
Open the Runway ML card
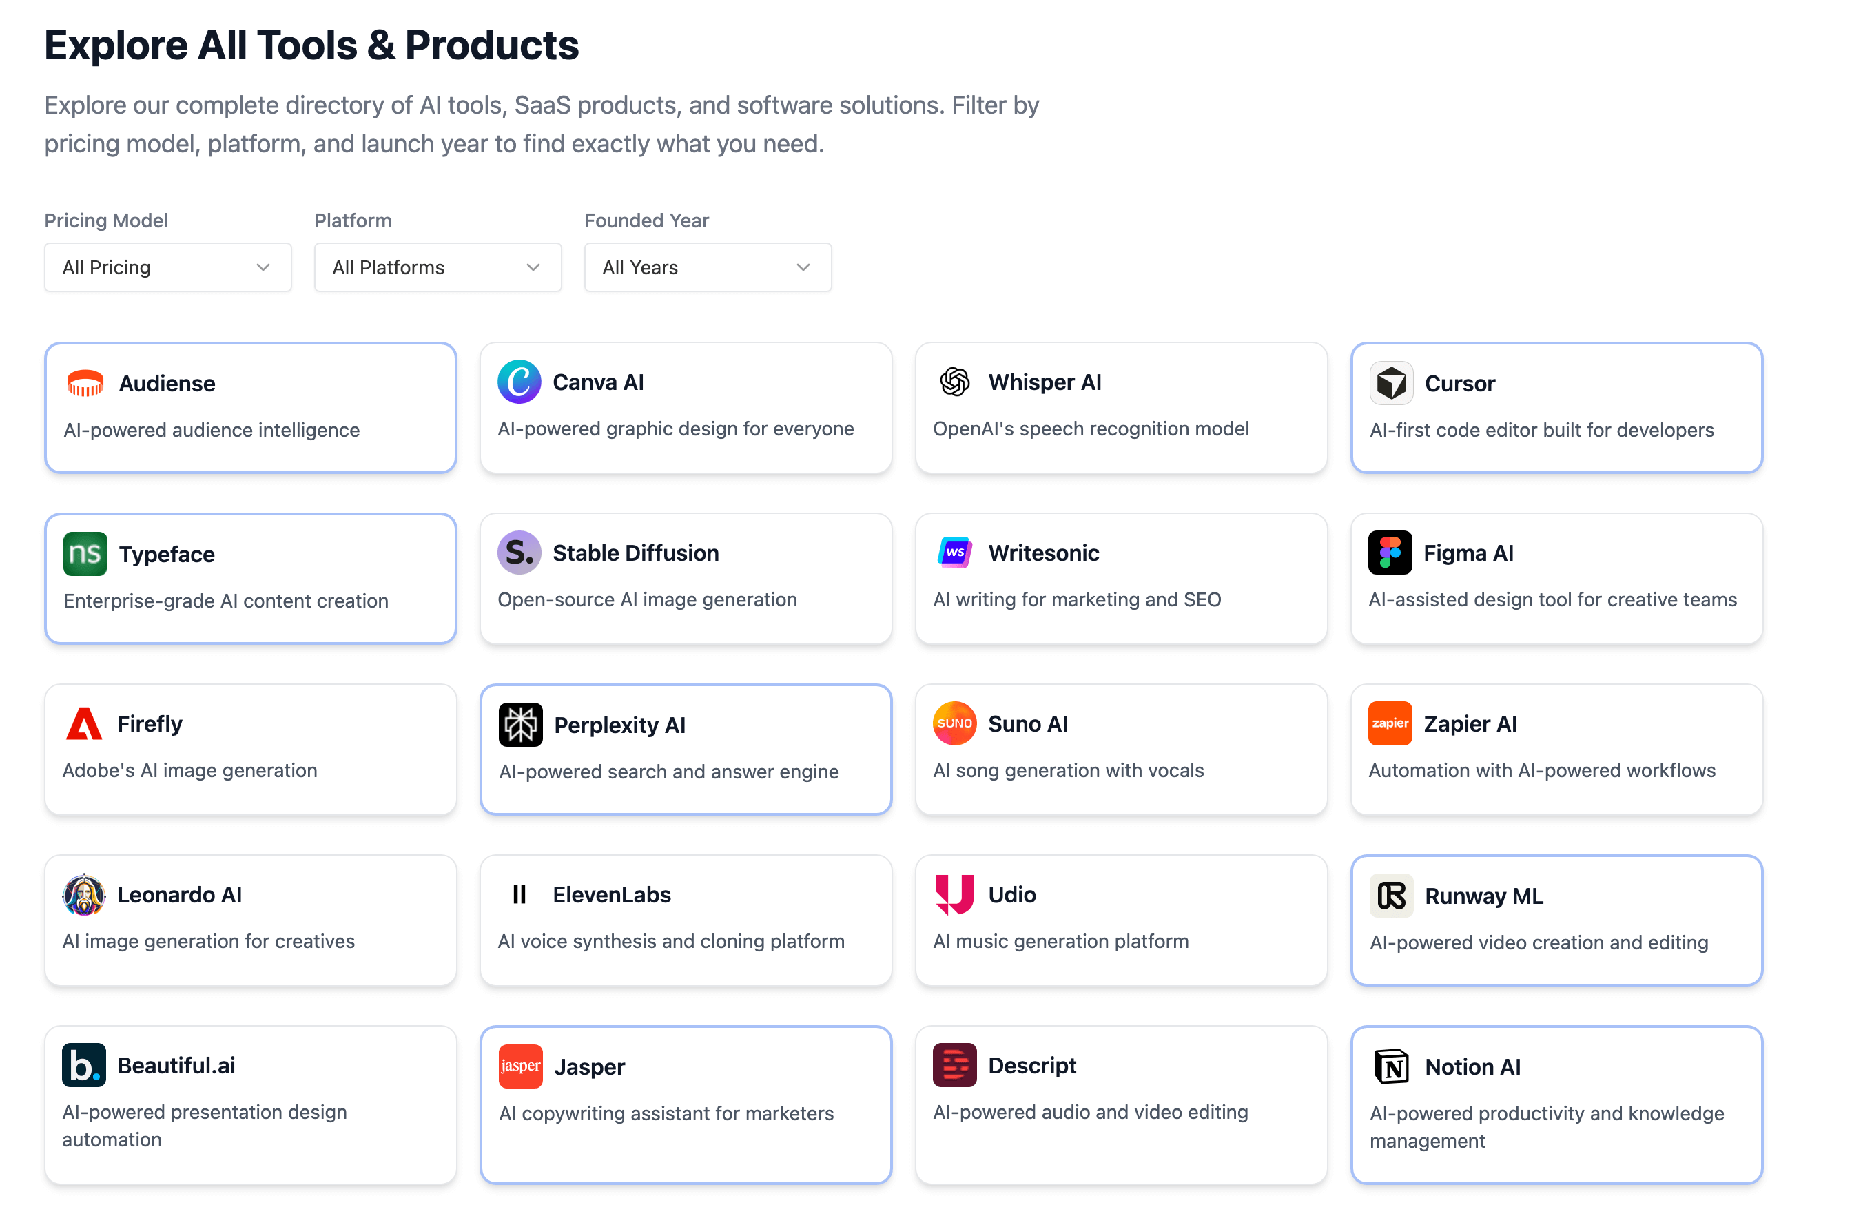pyautogui.click(x=1556, y=920)
